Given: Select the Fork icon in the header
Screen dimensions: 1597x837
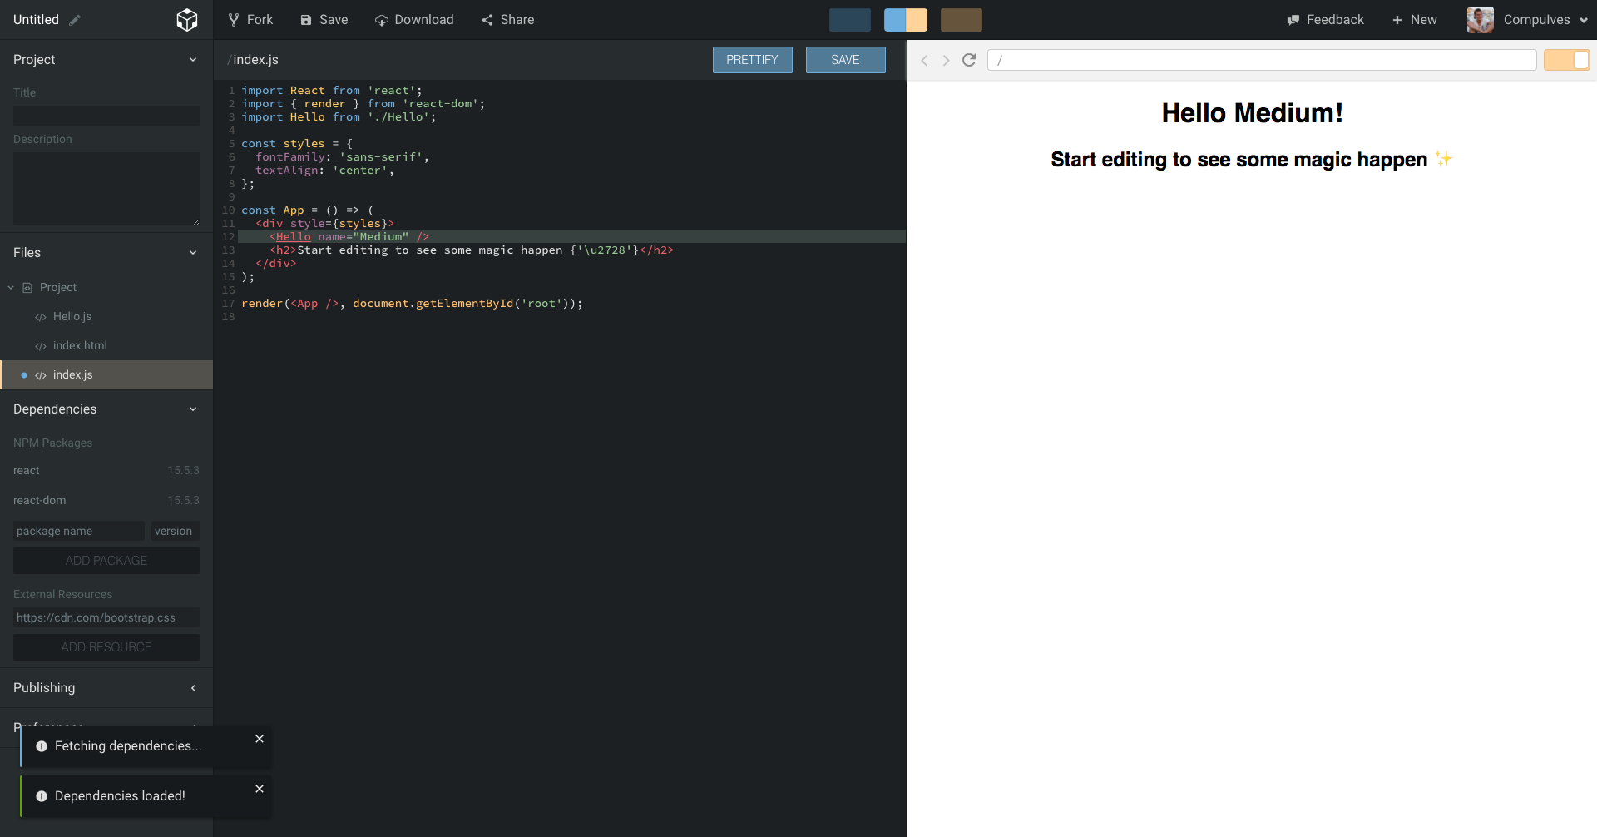Looking at the screenshot, I should tap(236, 19).
